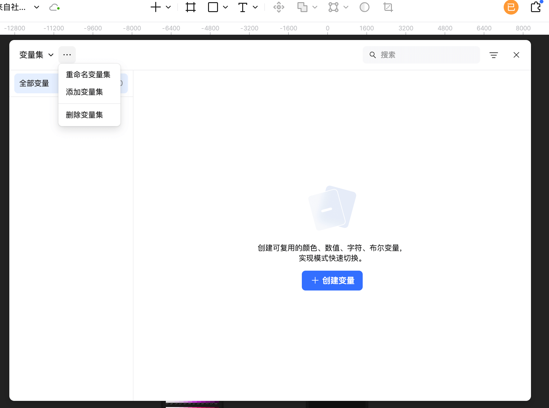Expand the shape tool dropdown arrow
The image size is (549, 408).
tap(225, 7)
